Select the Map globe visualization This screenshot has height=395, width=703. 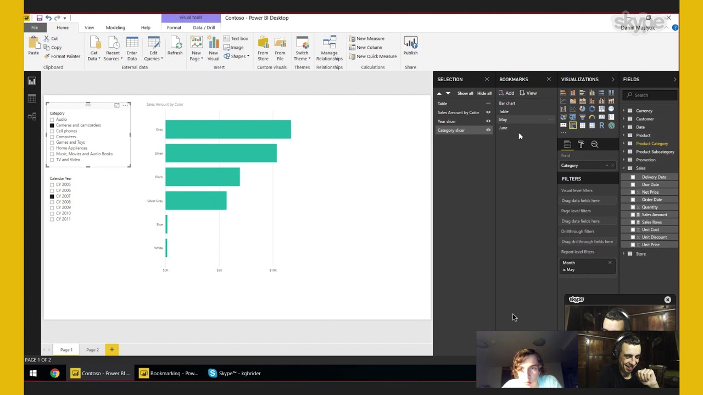(x=611, y=109)
